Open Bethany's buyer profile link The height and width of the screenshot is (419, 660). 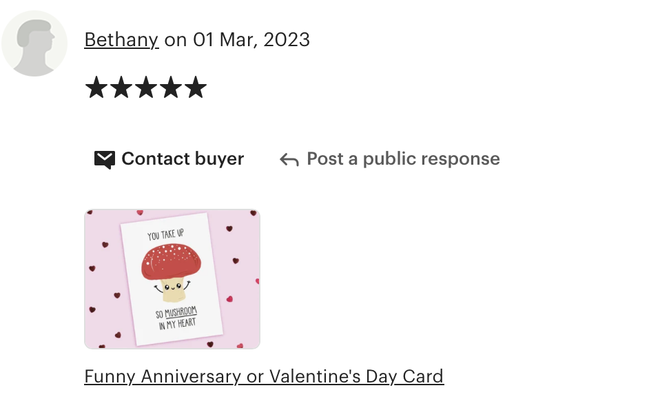tap(122, 40)
